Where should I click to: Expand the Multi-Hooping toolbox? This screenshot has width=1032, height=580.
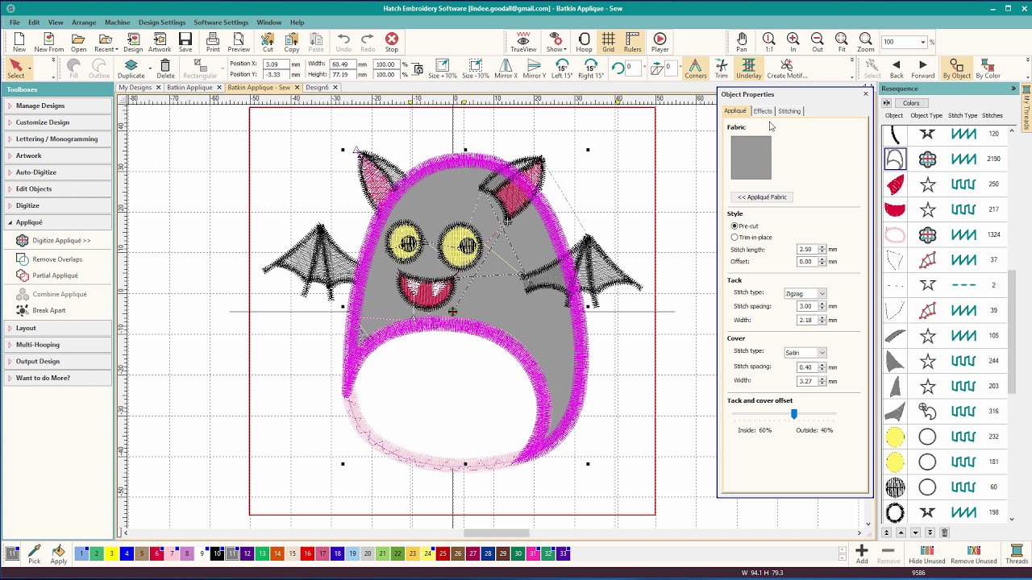pos(58,345)
